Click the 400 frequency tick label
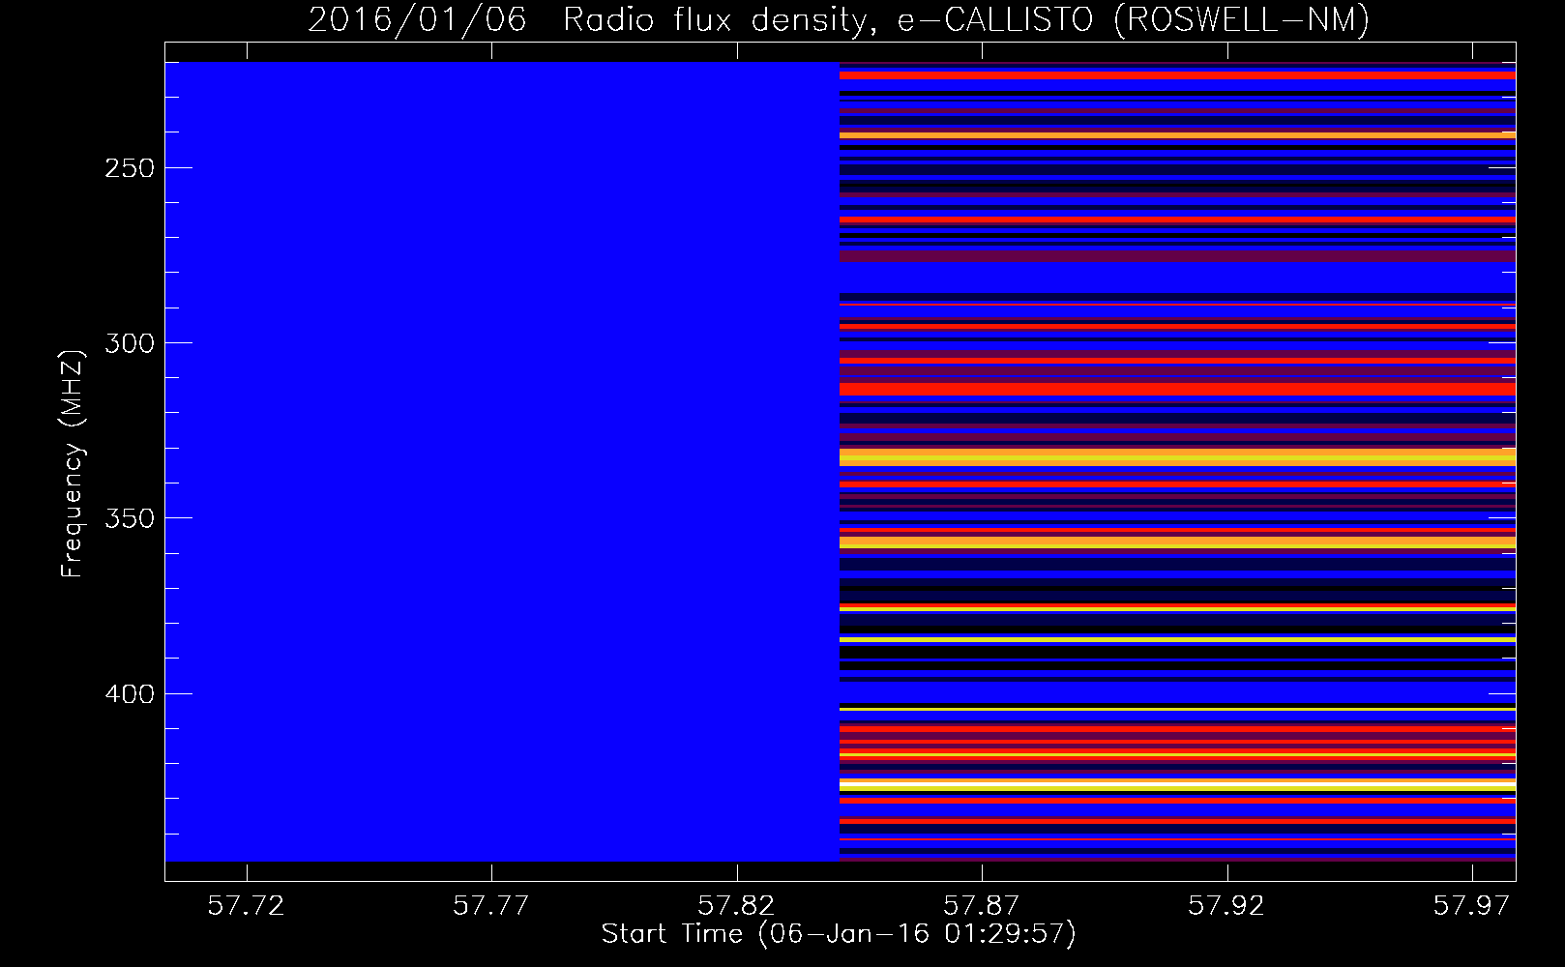Viewport: 1565px width, 967px height. tap(132, 694)
